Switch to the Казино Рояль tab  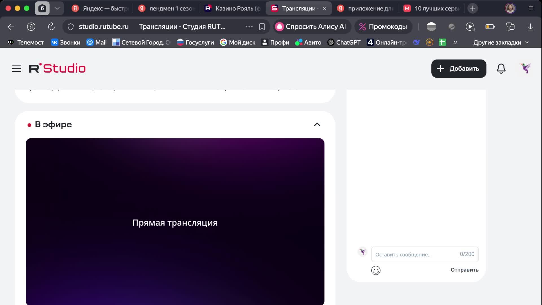click(231, 8)
